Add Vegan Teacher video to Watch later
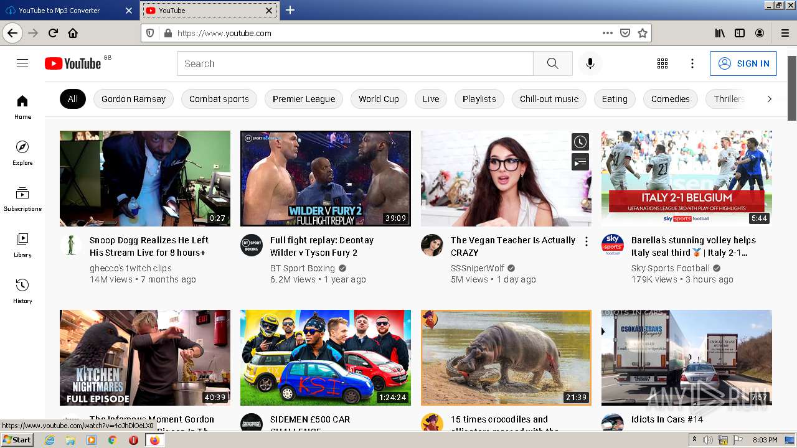 (580, 142)
